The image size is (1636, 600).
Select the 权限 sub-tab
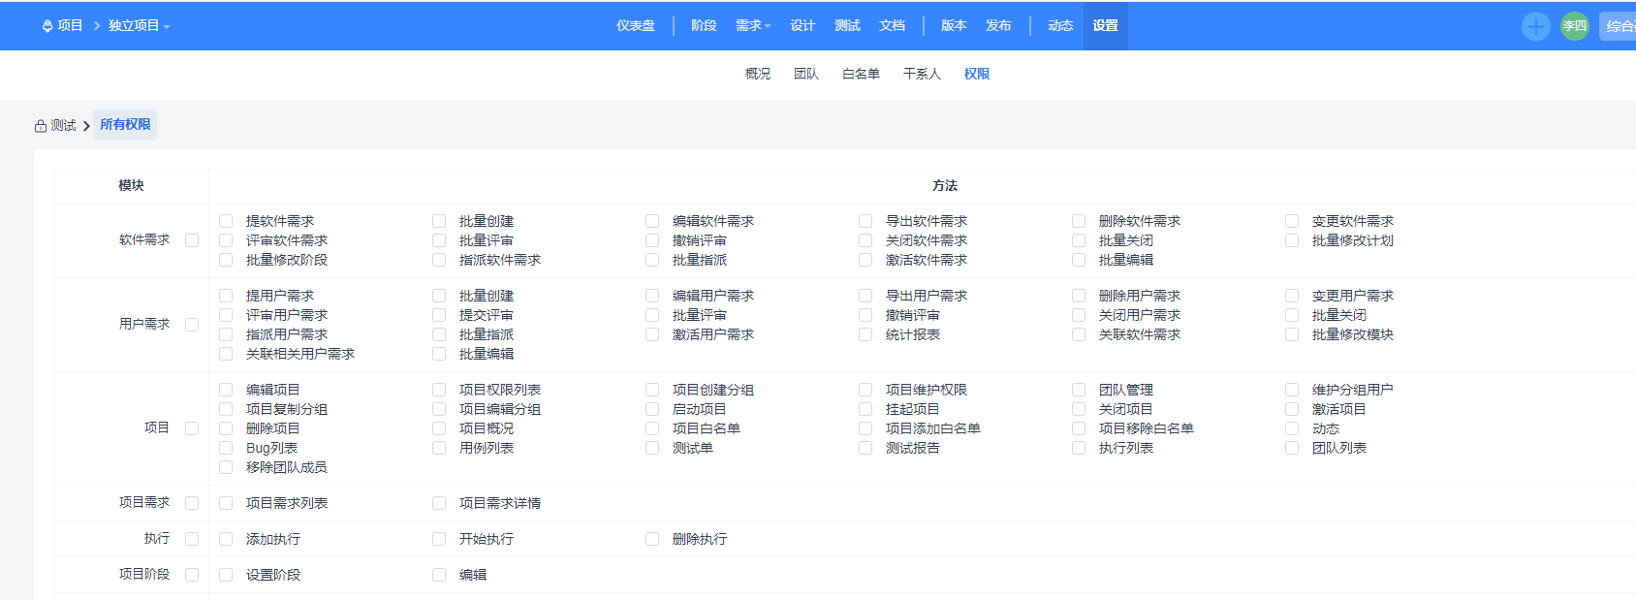[977, 74]
